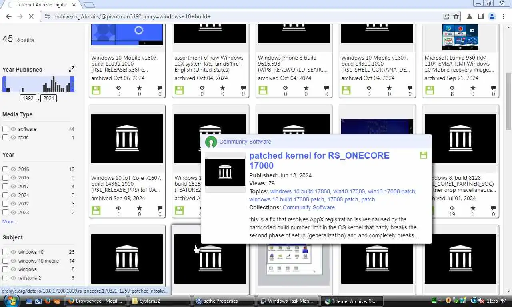Click software floppy icon in popup corner

tap(424, 155)
